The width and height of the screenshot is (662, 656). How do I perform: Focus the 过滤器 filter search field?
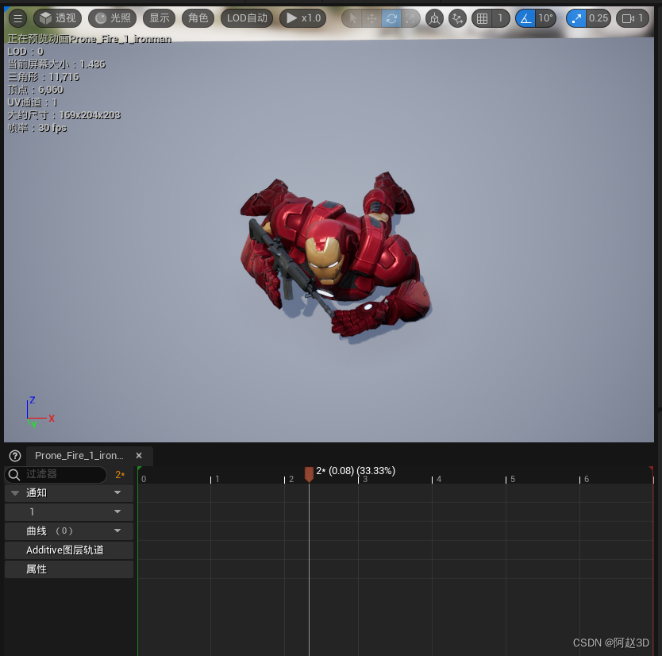coord(56,474)
